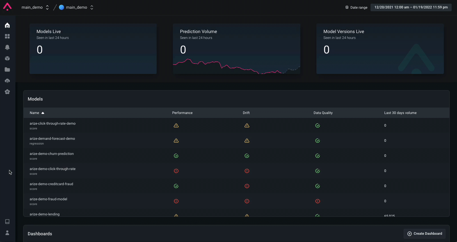The image size is (457, 242).
Task: Expand the first main_demo organization selector
Action: coord(35,7)
